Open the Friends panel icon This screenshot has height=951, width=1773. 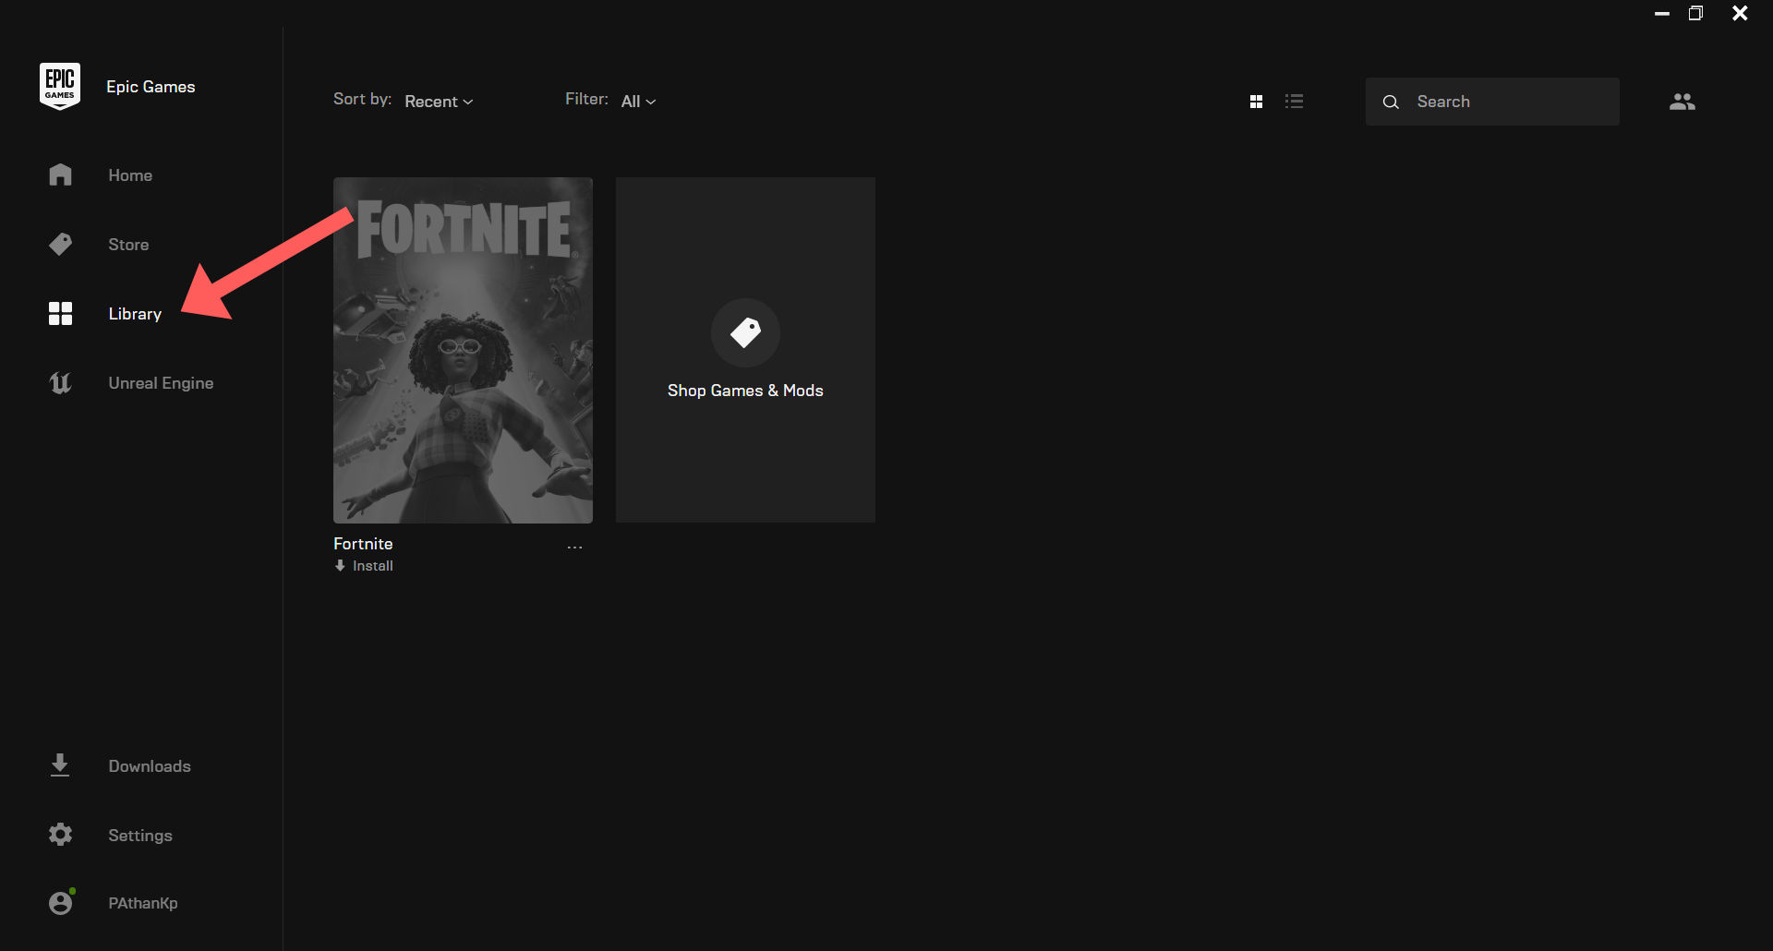coord(1683,102)
